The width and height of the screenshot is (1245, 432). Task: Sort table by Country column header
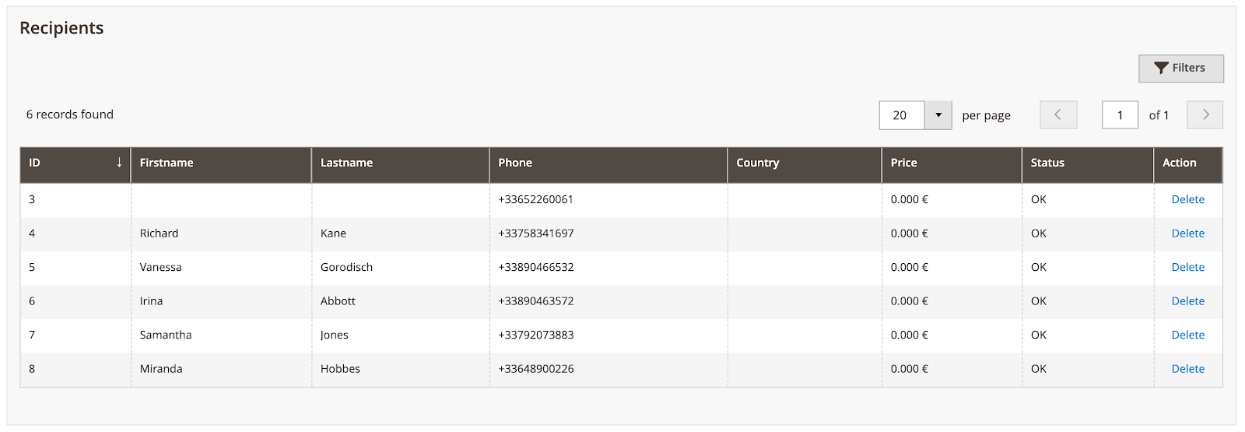pos(757,163)
